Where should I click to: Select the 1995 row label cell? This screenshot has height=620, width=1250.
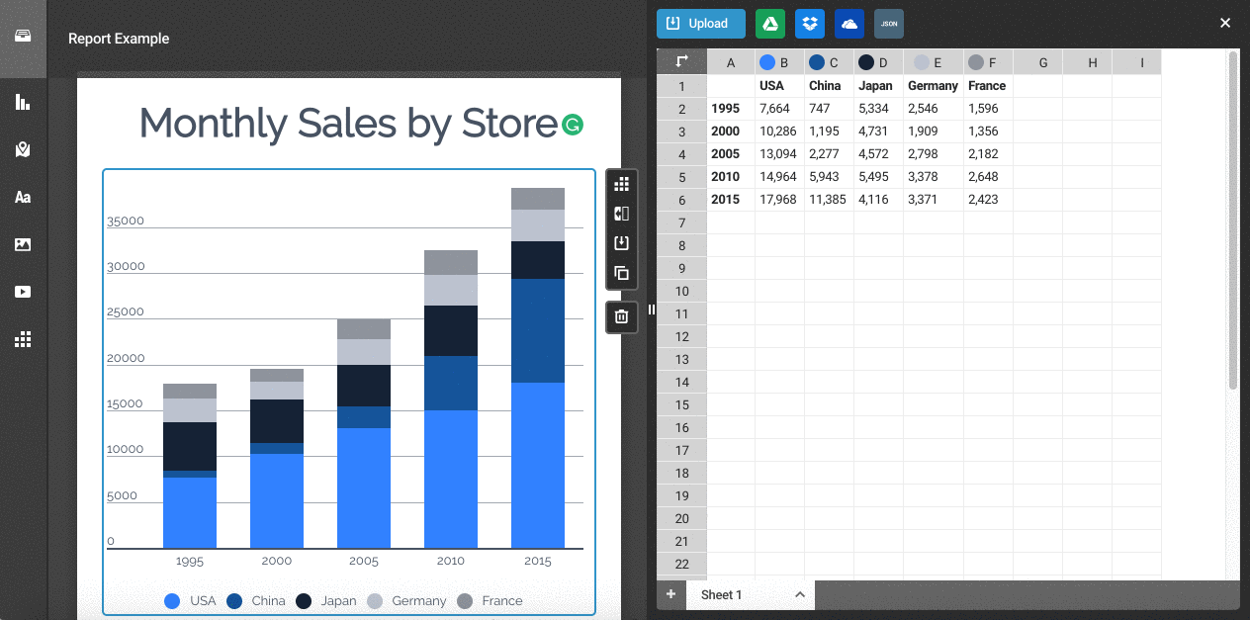(x=731, y=109)
